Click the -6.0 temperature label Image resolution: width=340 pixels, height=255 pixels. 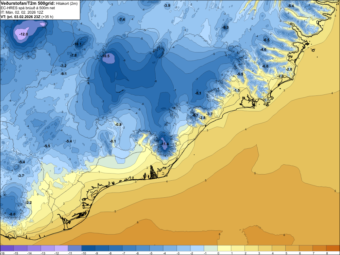pyautogui.click(x=265, y=66)
